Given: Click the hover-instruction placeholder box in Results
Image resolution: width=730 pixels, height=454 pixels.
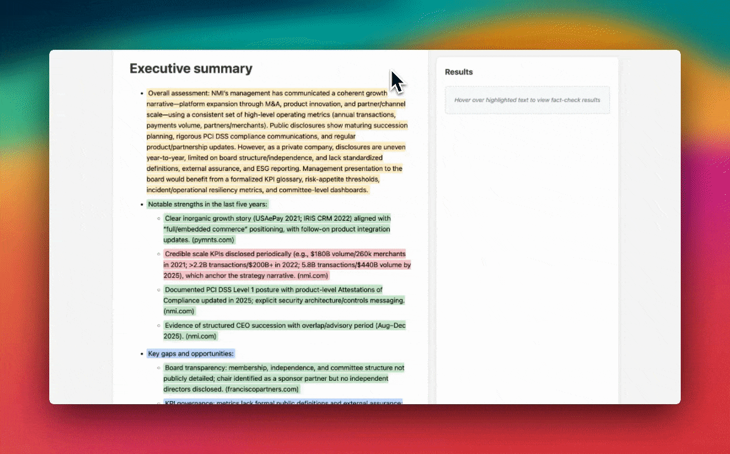Looking at the screenshot, I should pos(527,100).
